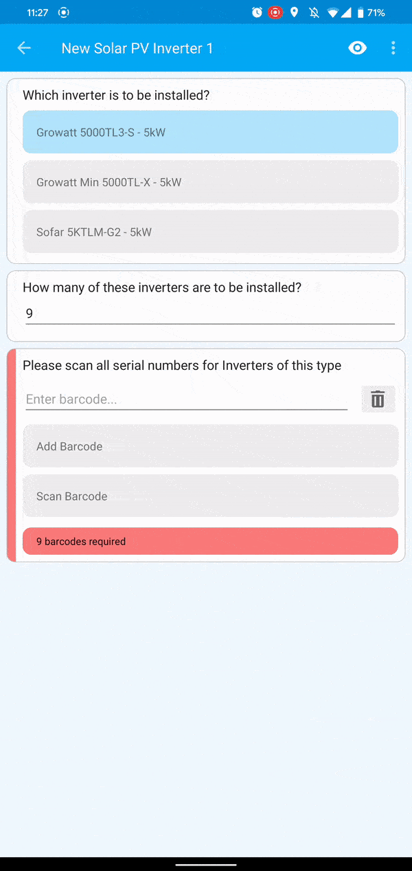Click the Enter barcode text field

186,399
